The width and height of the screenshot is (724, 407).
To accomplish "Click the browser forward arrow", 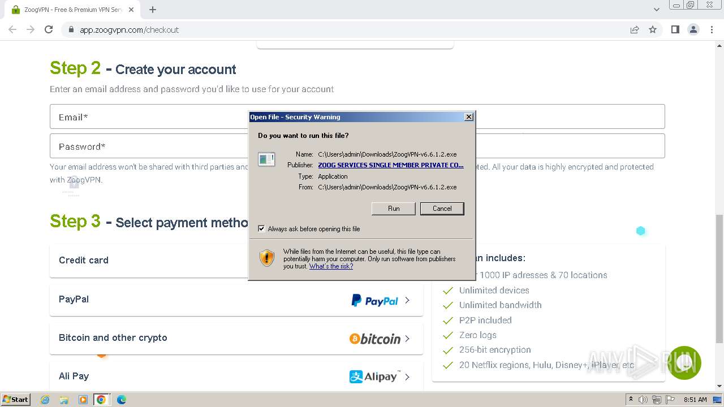I will [x=31, y=29].
